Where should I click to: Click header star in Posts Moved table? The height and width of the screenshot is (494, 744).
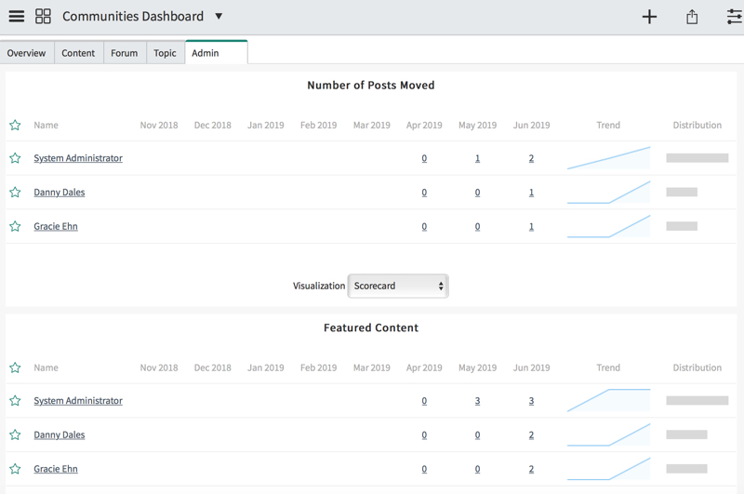point(15,126)
